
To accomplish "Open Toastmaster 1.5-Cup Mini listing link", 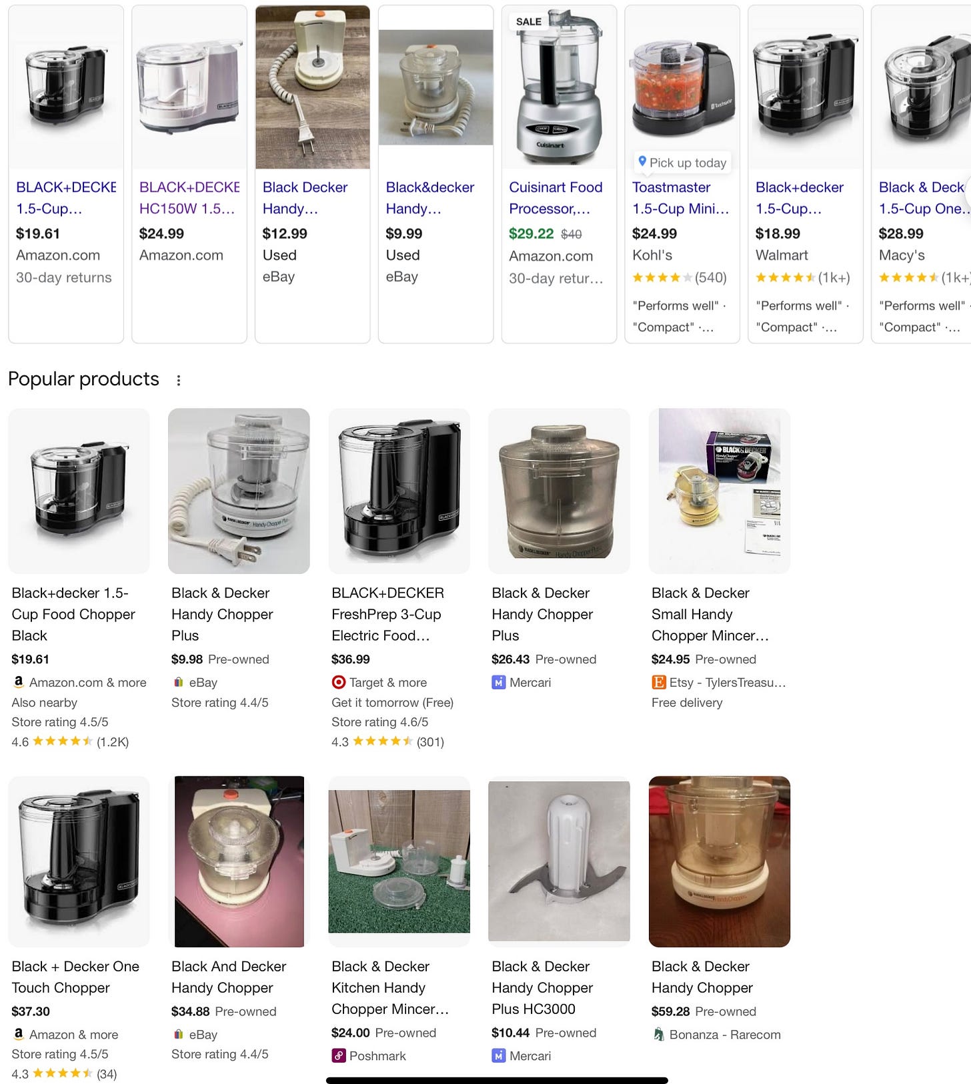I will (681, 198).
